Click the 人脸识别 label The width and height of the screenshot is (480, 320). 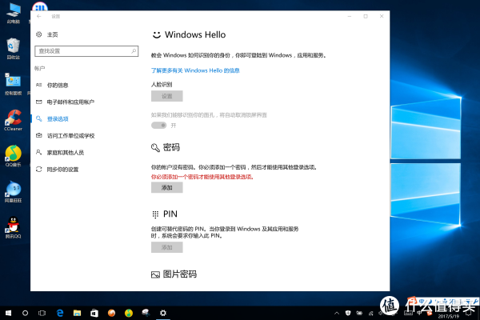click(162, 85)
